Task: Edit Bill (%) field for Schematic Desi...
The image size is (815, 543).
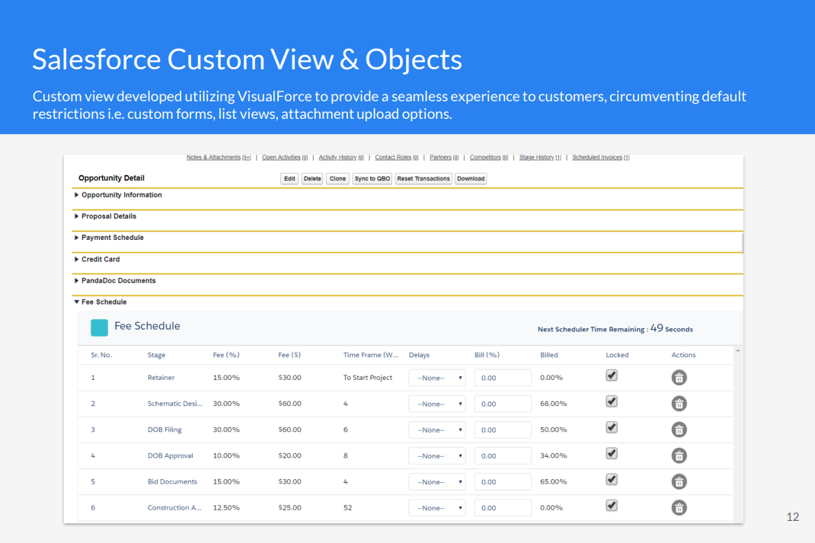Action: (x=503, y=404)
